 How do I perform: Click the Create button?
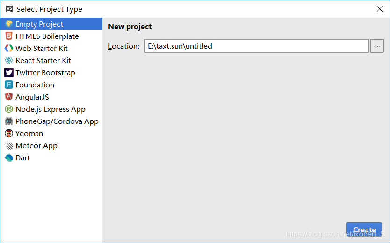point(364,229)
